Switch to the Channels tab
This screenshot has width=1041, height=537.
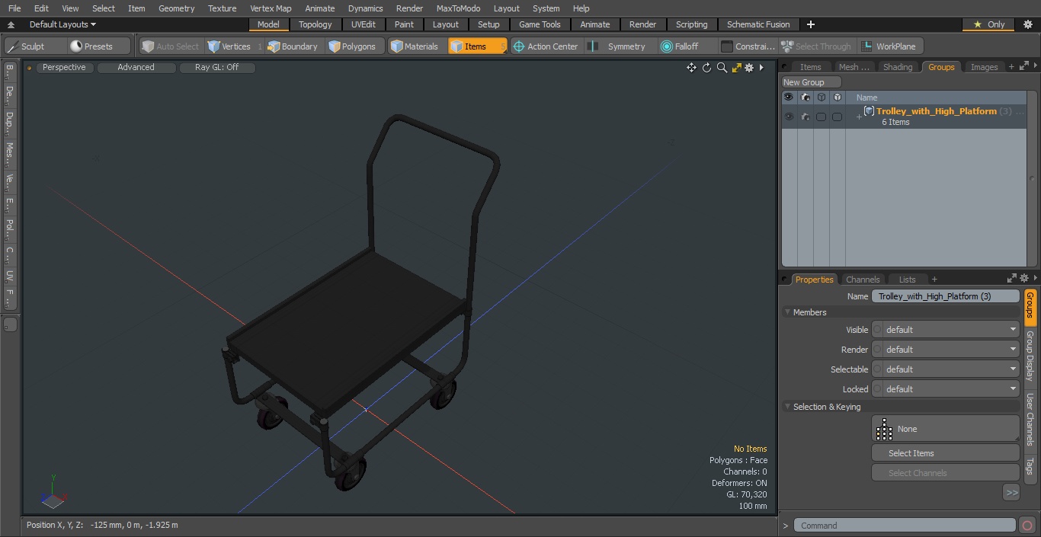click(863, 280)
